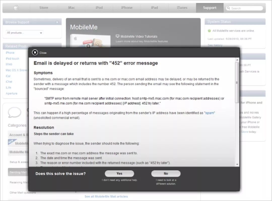The image size is (272, 201).
Task: Click "Does this solve the issue?" text
Action: (60, 174)
